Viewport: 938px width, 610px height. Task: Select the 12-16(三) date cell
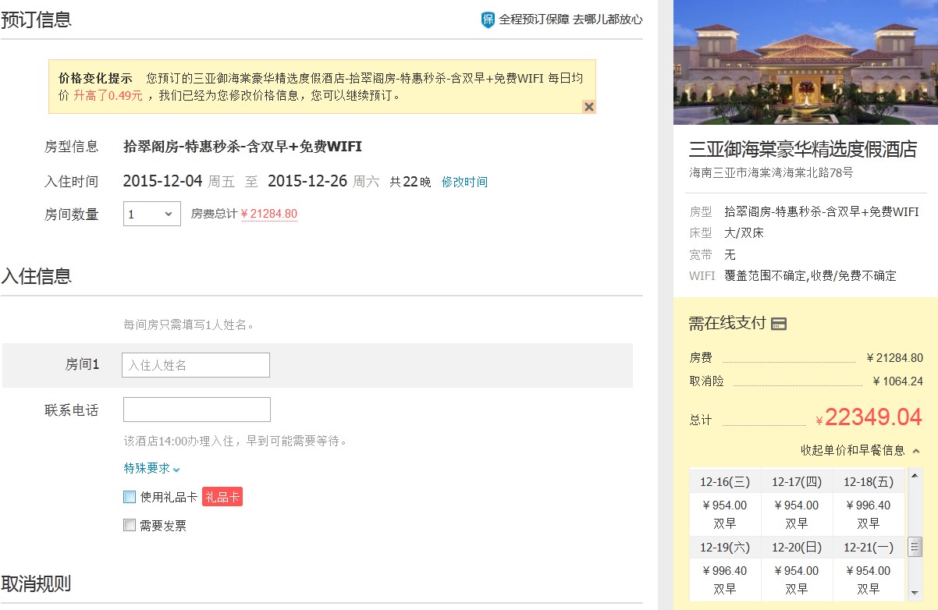tap(724, 482)
